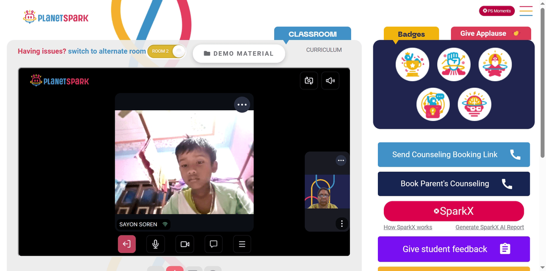Screen dimensions: 546x271
Task: Open the hamburger menu at top right
Action: (x=526, y=11)
